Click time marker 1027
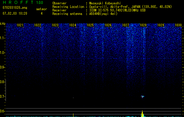The height and width of the screenshot is (117, 184). tap(125, 25)
